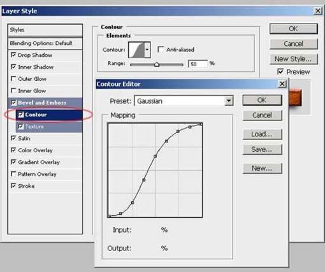Open the Styles list entry
This screenshot has height=272, width=325.
click(x=45, y=30)
